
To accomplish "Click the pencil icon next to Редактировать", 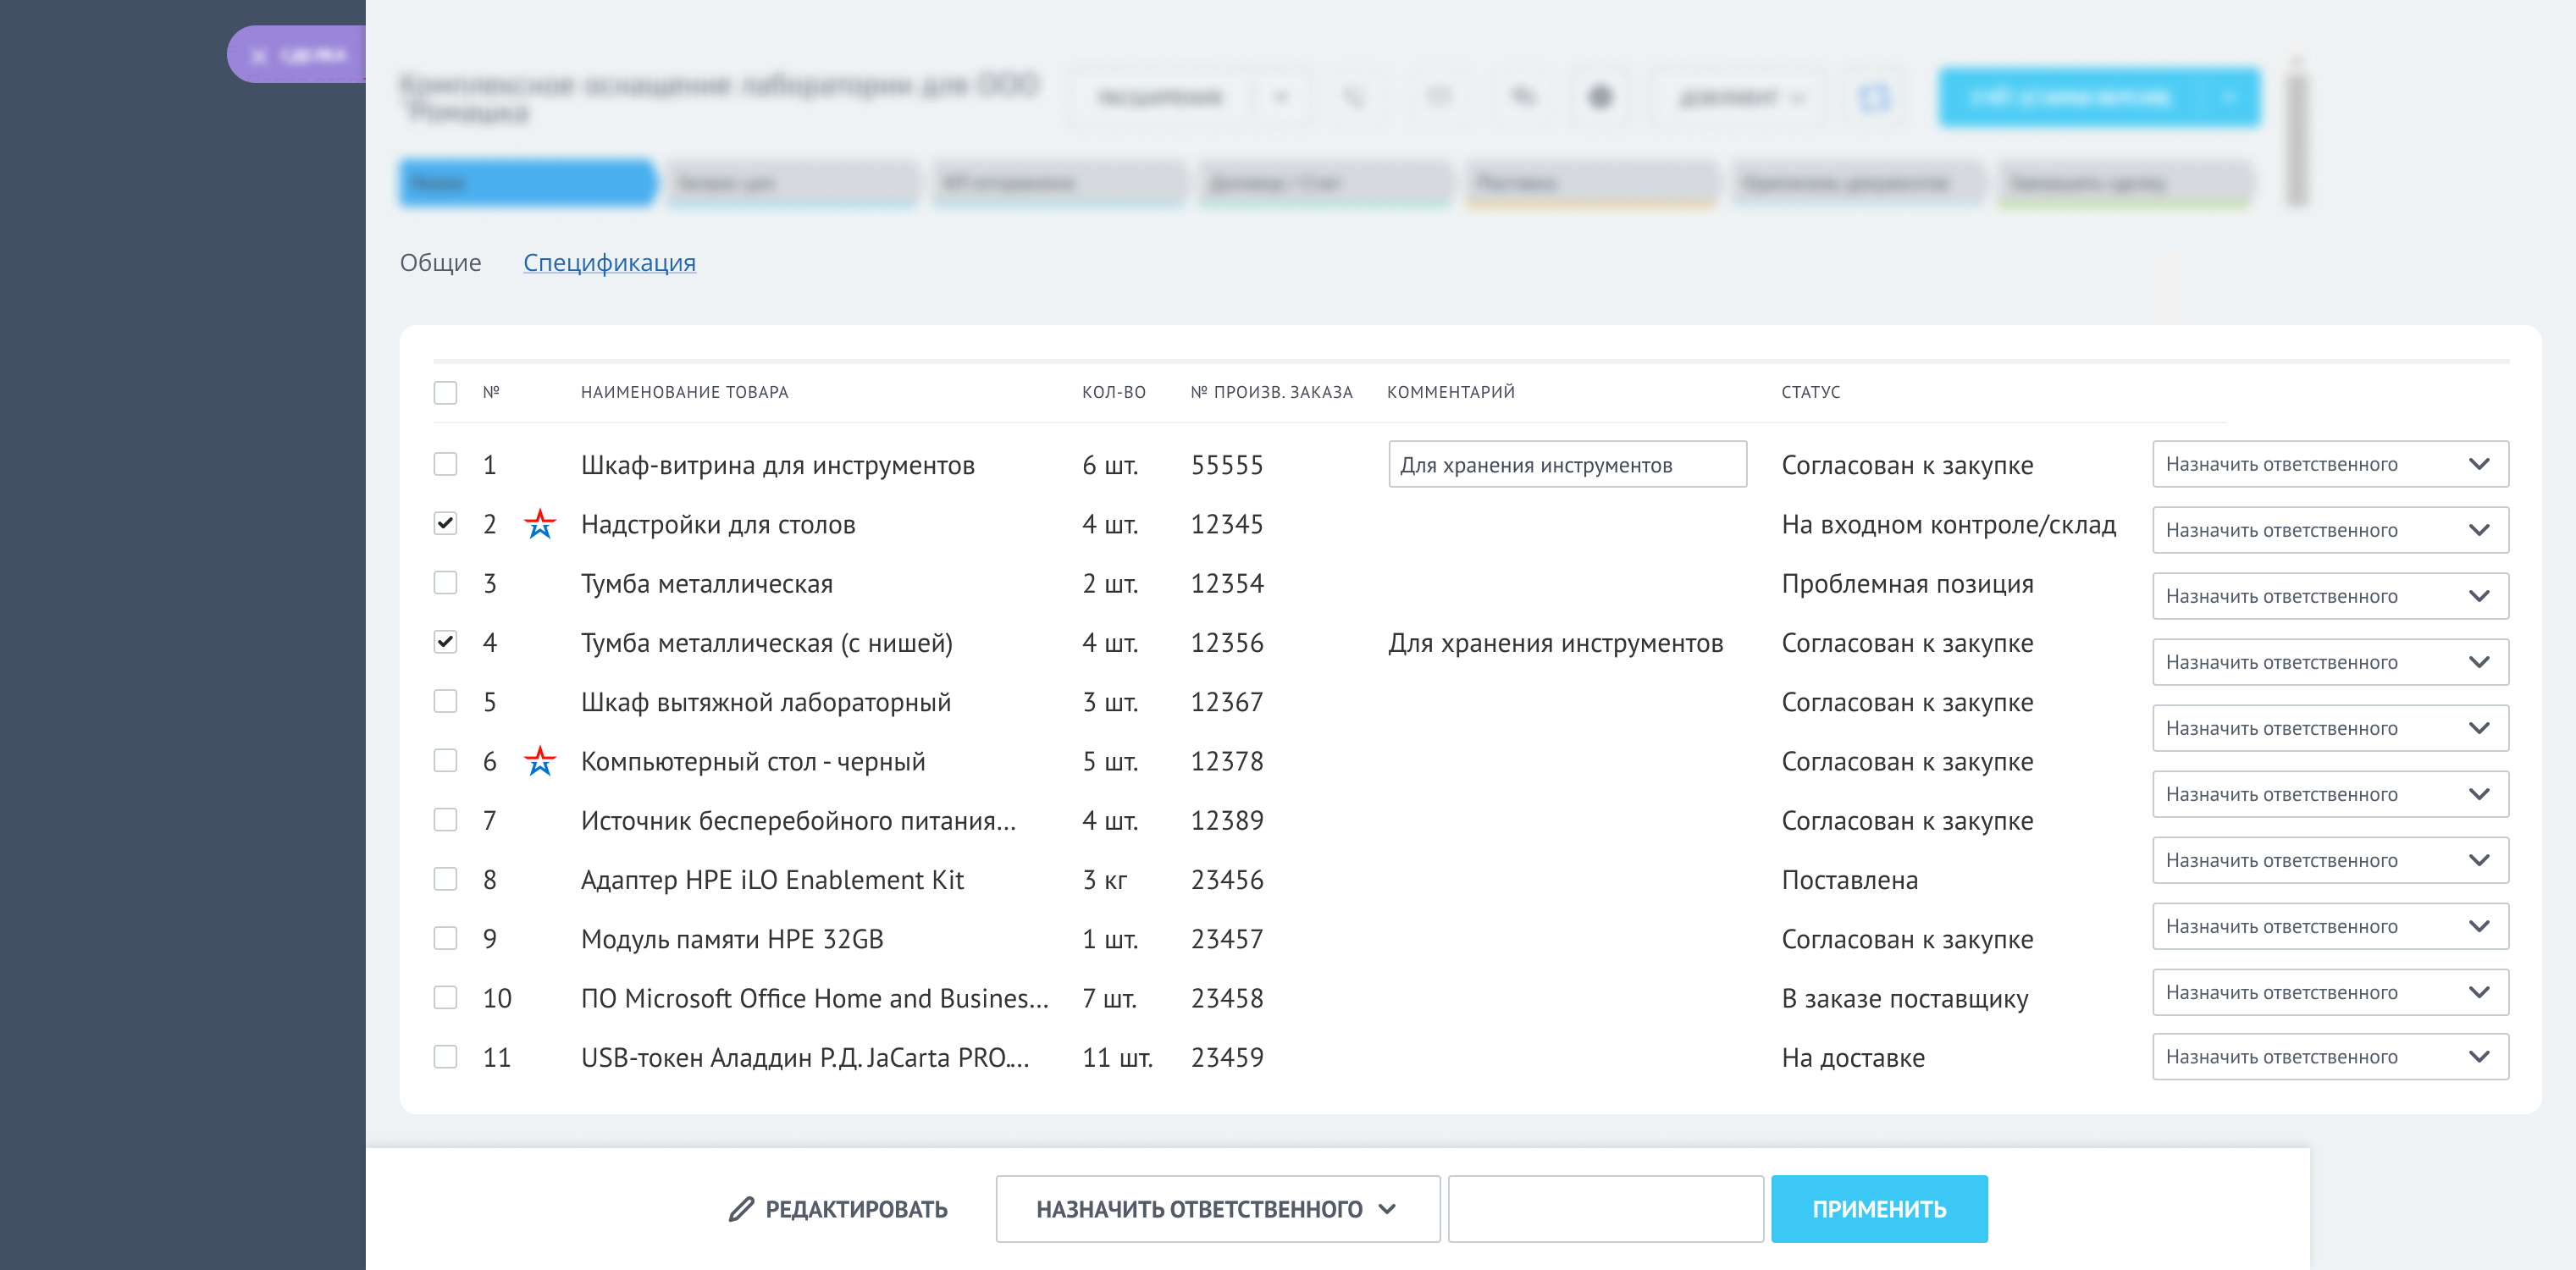I will pyautogui.click(x=741, y=1209).
